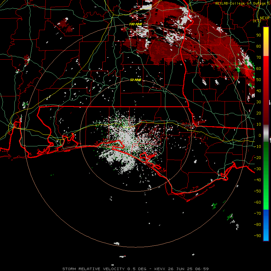Screen dimensions: 271x271
Task: Click the "-70" velocity scale label
Action: (257, 213)
